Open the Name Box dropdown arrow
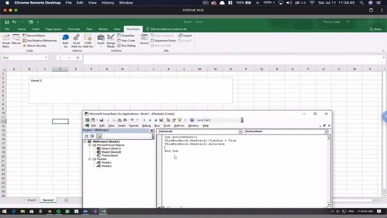 pos(46,58)
